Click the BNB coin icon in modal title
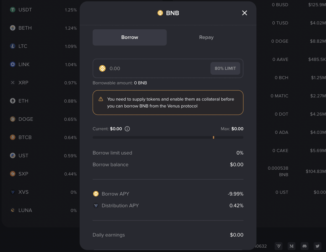 point(160,13)
